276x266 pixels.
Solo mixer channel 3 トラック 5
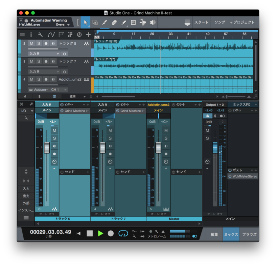(55, 138)
